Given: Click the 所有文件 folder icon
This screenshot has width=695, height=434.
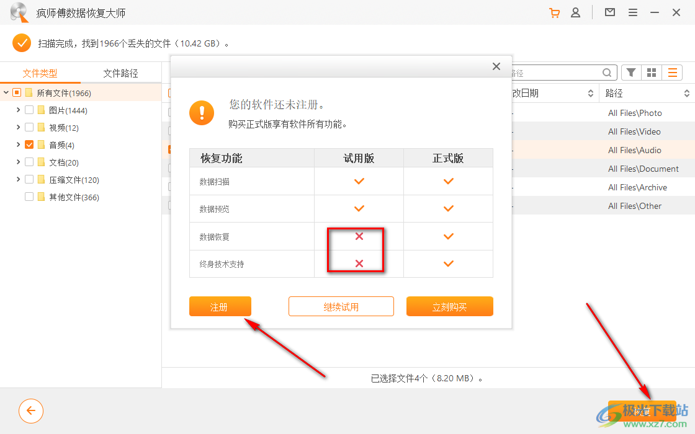Looking at the screenshot, I should click(x=29, y=92).
